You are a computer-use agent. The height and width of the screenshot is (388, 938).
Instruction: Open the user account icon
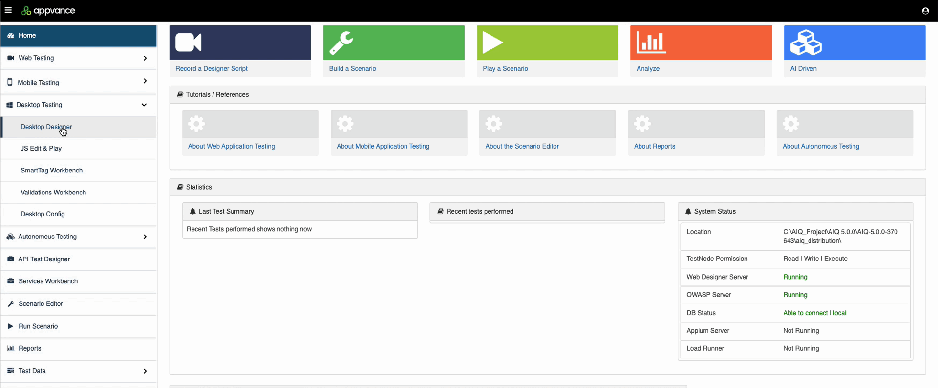925,11
